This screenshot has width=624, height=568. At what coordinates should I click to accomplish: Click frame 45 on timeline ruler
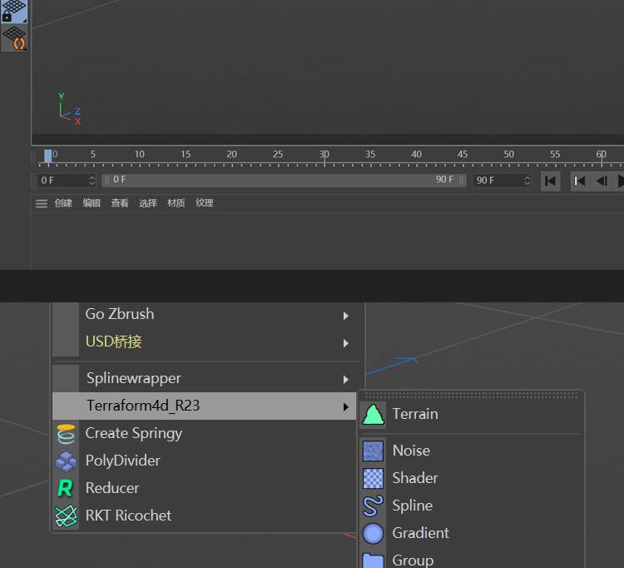463,155
